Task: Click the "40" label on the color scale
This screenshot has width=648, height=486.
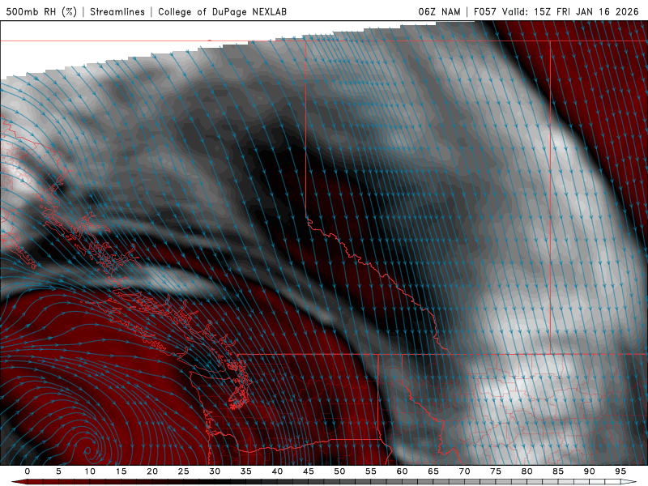Action: (x=277, y=471)
